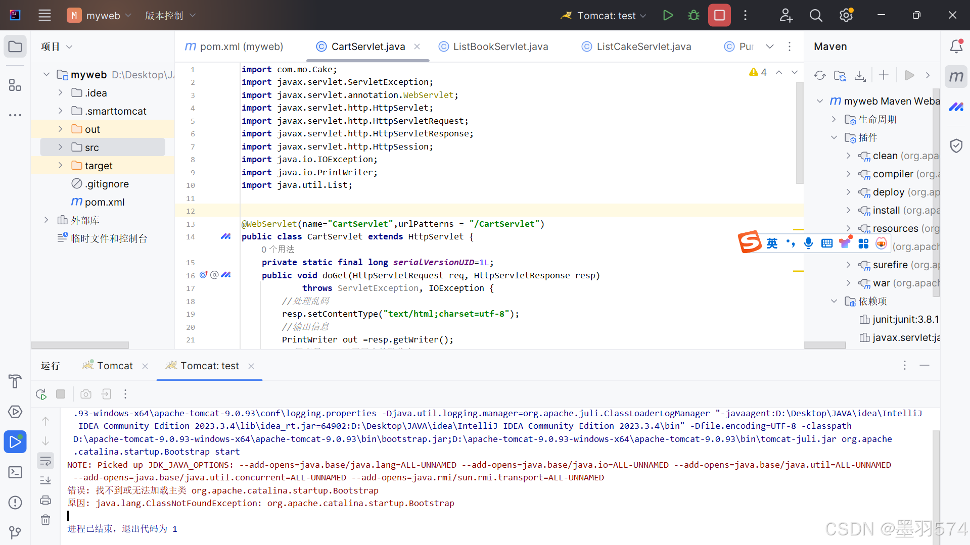Open Code With Me user icon
The width and height of the screenshot is (970, 545).
coord(786,15)
